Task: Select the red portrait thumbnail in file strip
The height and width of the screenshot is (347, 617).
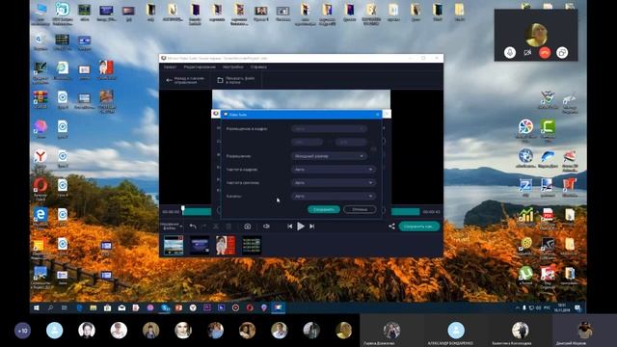Action: click(226, 245)
